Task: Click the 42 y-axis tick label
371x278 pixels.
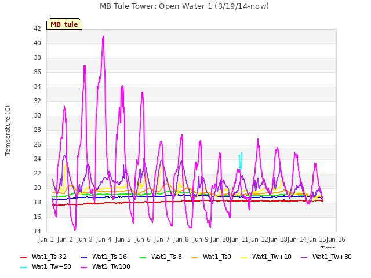Action: click(37, 29)
